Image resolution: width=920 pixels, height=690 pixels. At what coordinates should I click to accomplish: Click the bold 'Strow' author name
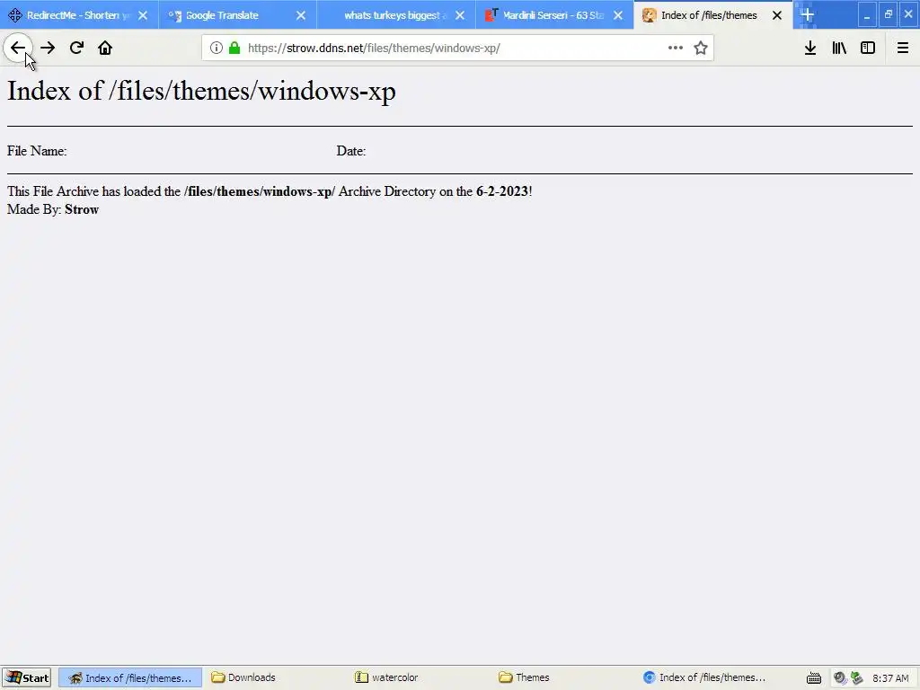82,209
